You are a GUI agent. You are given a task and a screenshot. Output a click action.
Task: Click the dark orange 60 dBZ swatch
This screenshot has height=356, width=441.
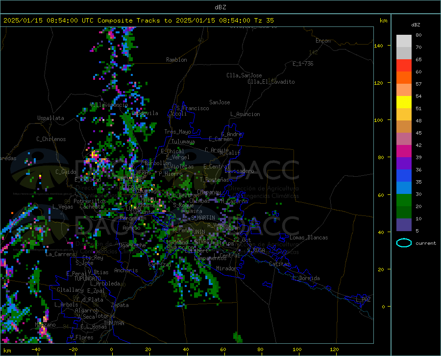click(404, 77)
